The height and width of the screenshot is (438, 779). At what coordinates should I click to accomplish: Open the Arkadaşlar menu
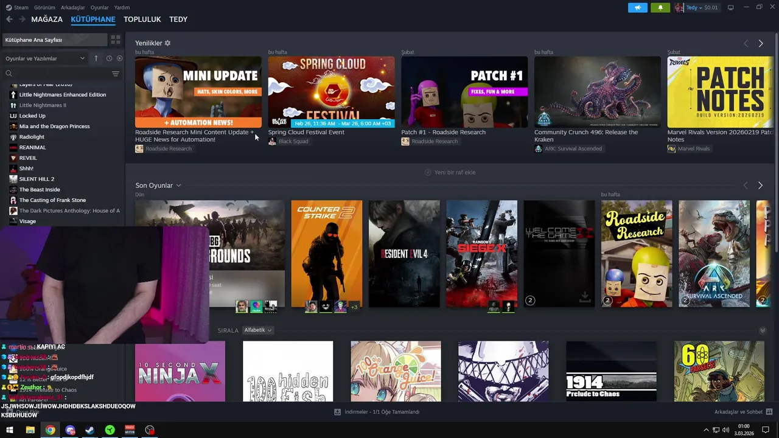click(73, 7)
